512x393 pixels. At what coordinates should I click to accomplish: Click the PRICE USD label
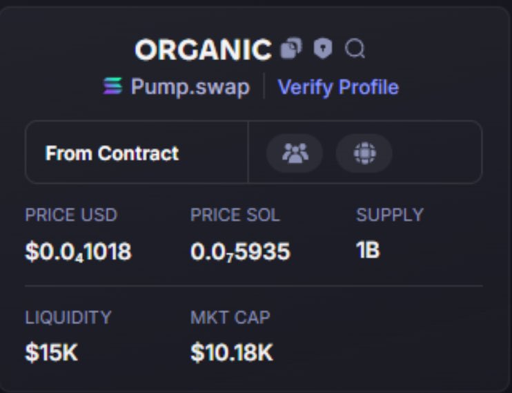point(71,215)
